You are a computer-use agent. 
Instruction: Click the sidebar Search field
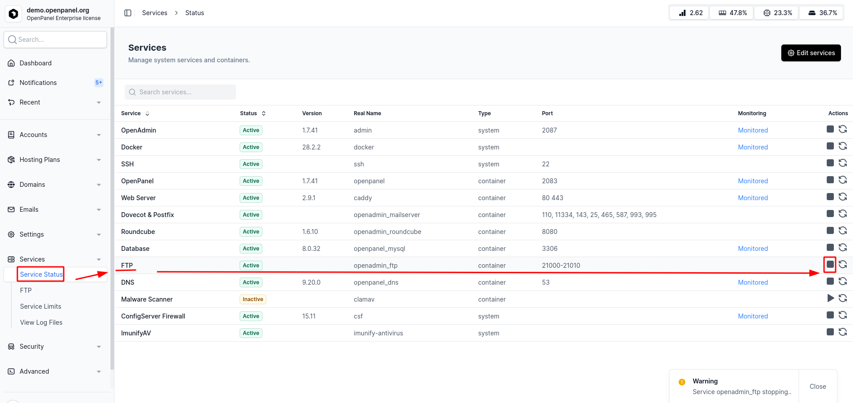[55, 40]
